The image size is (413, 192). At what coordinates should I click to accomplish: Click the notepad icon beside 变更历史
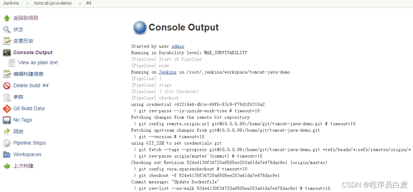(7, 41)
